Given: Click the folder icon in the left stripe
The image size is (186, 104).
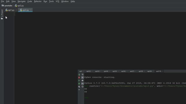Looking at the screenshot, I should [x=2, y=18].
